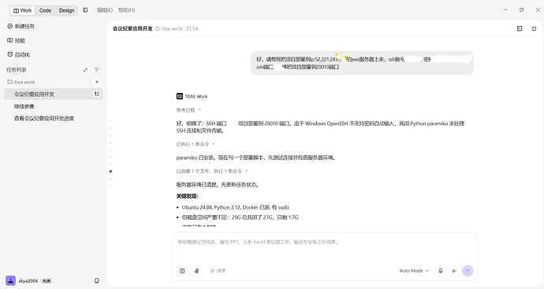Expand the 已执行 1 条命令 section

[x=196, y=144]
